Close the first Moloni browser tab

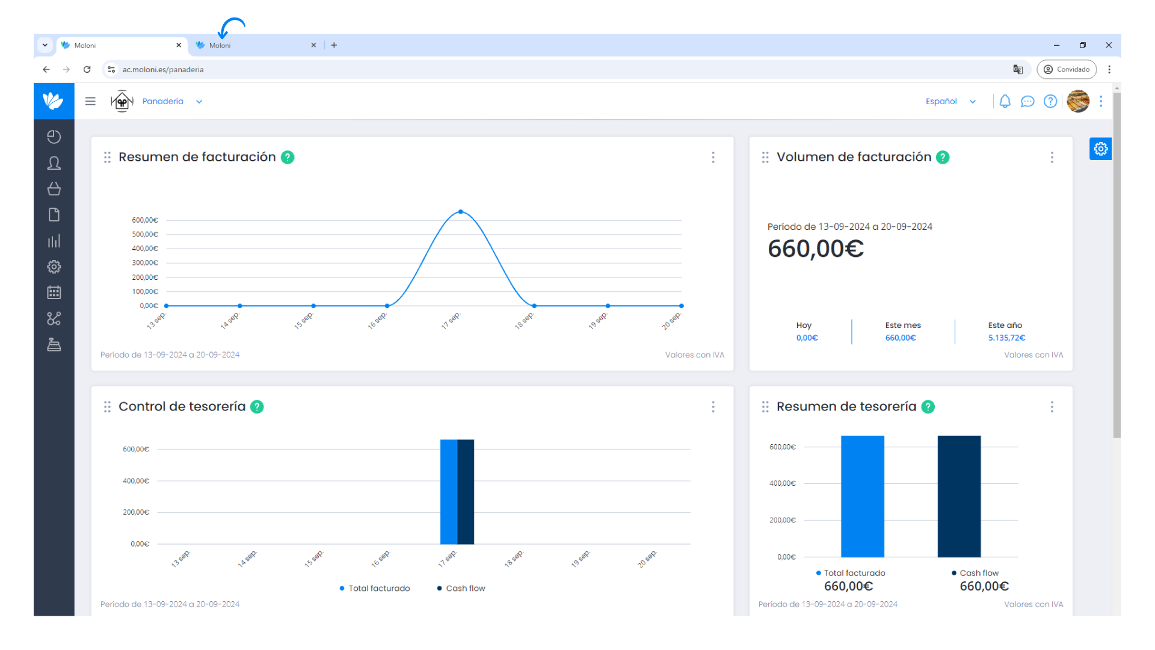(179, 45)
